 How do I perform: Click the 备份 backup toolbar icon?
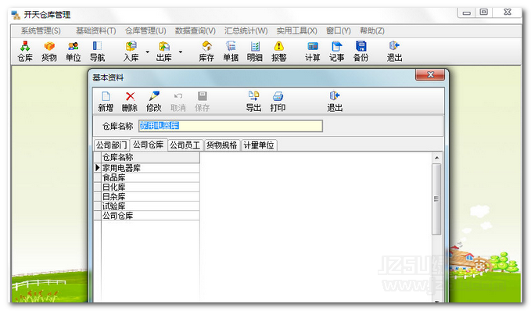(x=361, y=51)
